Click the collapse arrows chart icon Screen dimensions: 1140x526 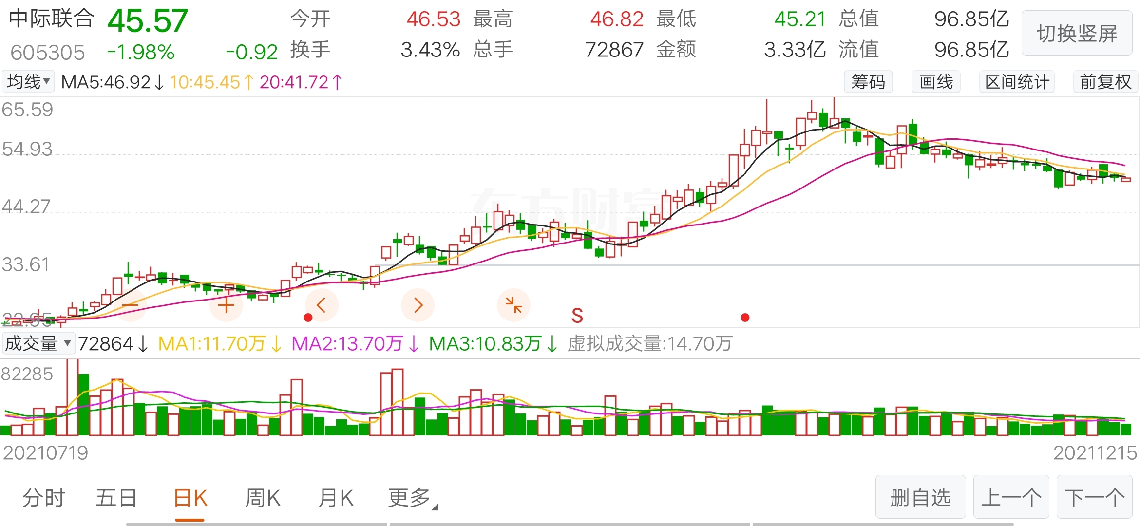point(513,305)
